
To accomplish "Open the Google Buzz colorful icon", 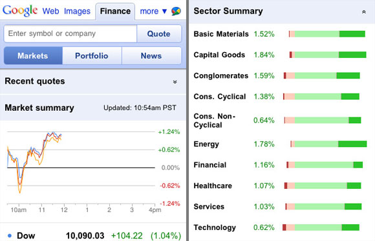I will tap(177, 11).
